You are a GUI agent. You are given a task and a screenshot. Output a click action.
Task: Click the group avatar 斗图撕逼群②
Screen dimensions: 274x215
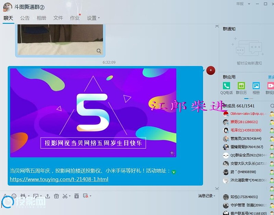tap(8, 7)
